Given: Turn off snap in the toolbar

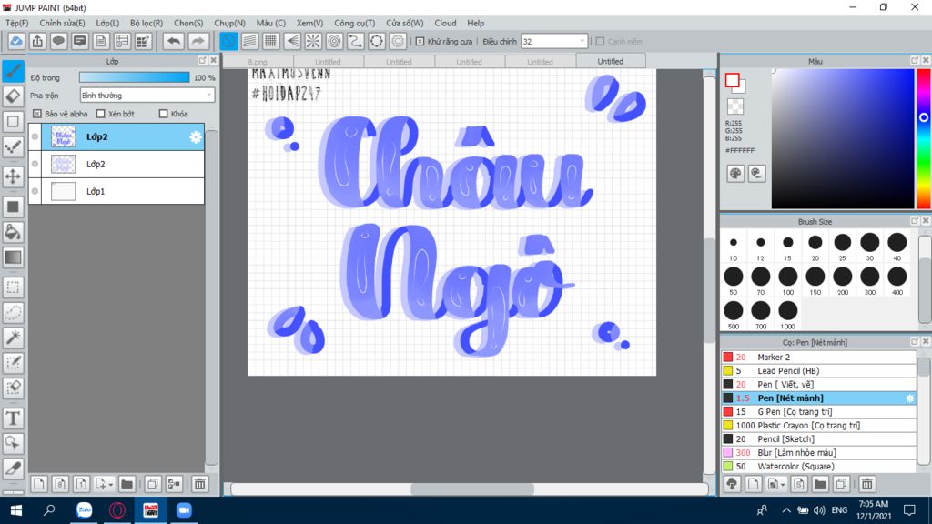Looking at the screenshot, I should (228, 41).
